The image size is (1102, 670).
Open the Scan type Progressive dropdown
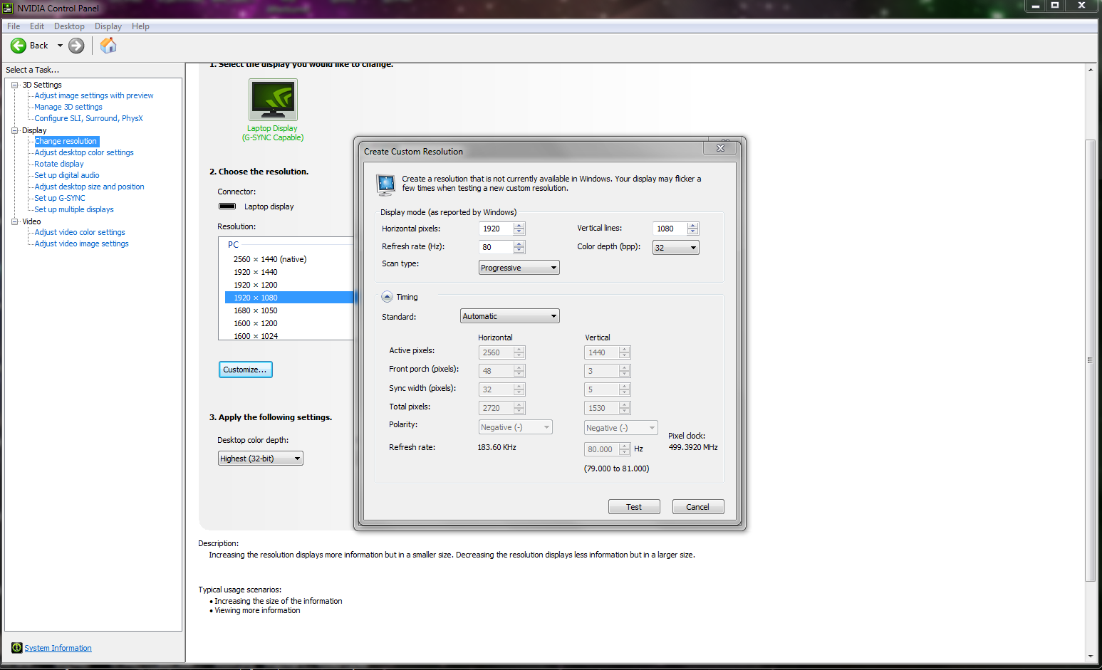click(519, 268)
